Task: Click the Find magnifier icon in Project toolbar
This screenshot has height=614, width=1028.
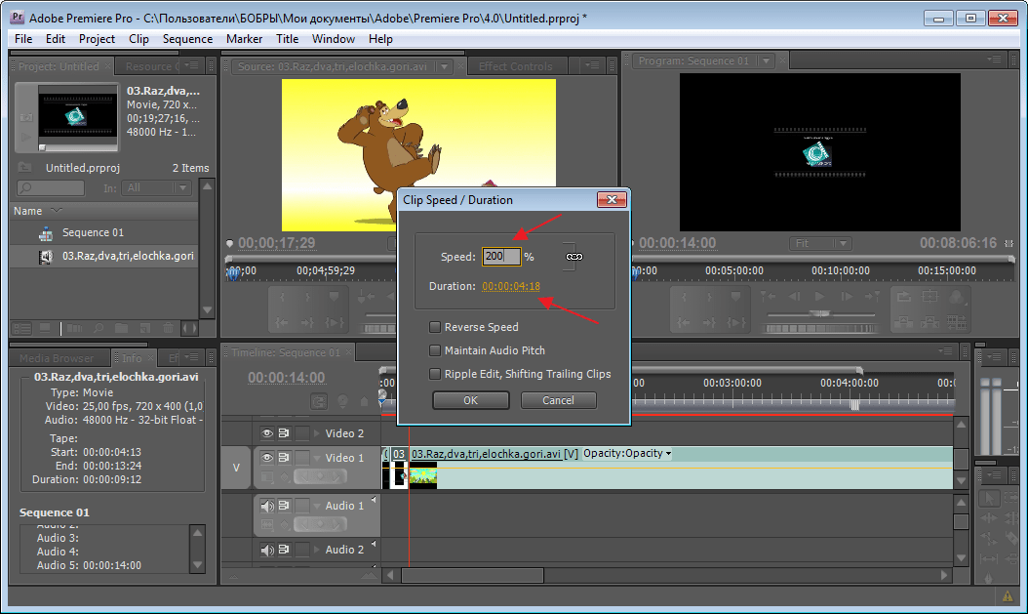Action: 99,328
